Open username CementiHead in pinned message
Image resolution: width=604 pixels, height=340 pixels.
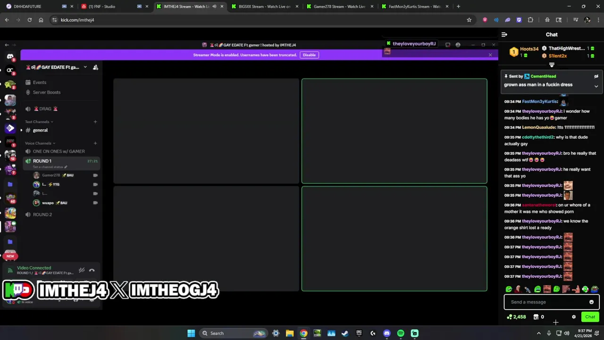coord(543,76)
